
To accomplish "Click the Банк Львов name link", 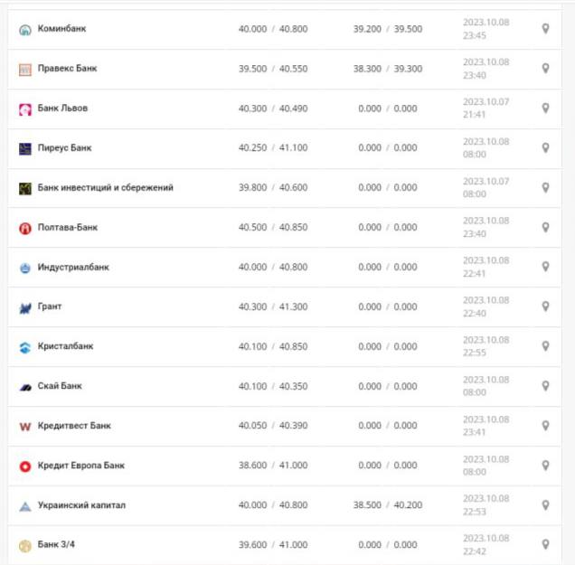I will click(62, 108).
